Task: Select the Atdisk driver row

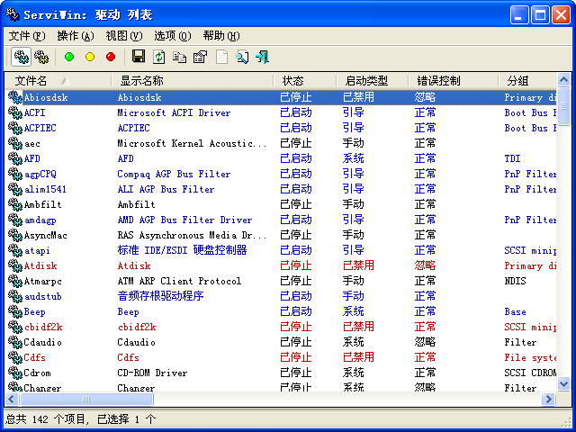Action: point(40,265)
